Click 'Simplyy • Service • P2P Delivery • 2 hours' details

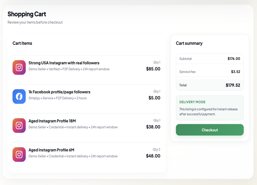coord(58,98)
